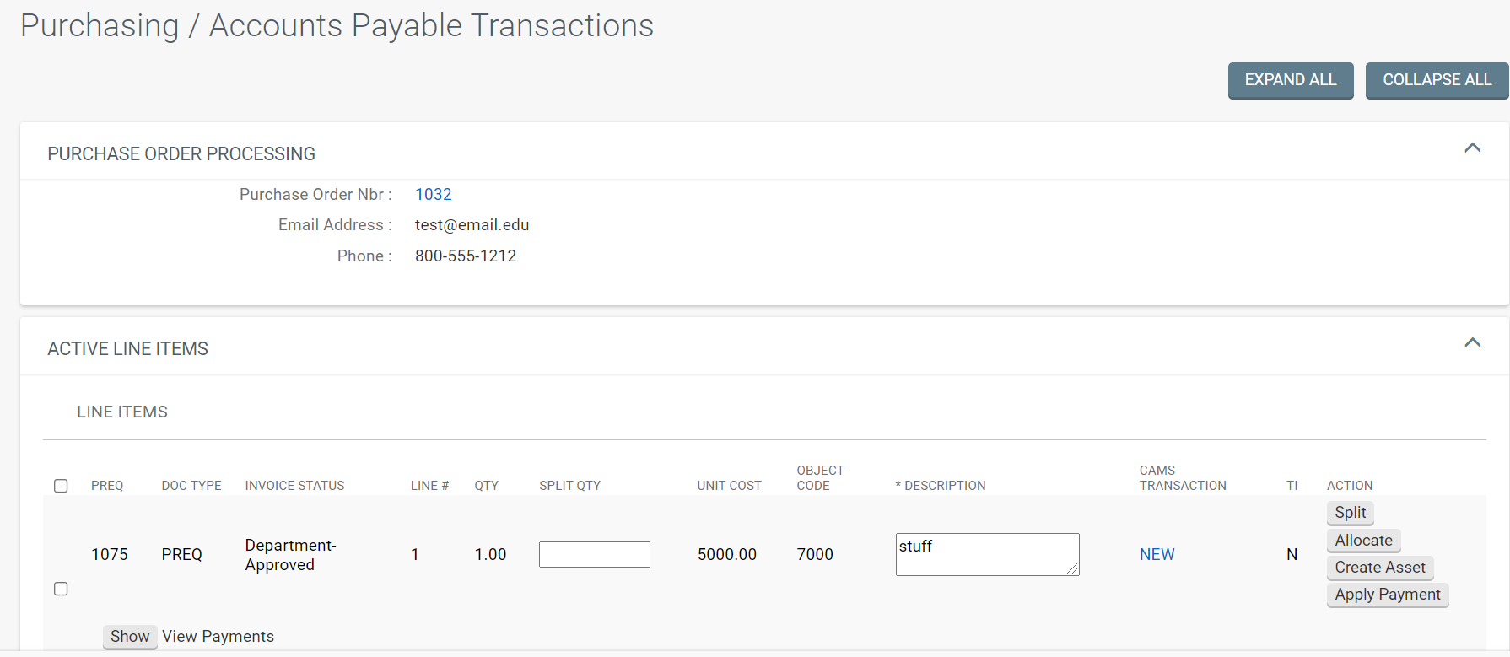This screenshot has height=657, width=1510.
Task: Click the COLLAPSE ALL button
Action: pos(1437,80)
